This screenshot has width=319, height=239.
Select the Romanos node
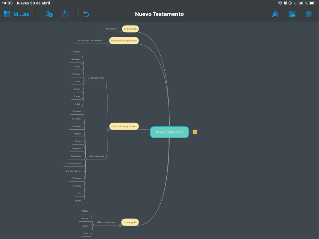pos(77,112)
